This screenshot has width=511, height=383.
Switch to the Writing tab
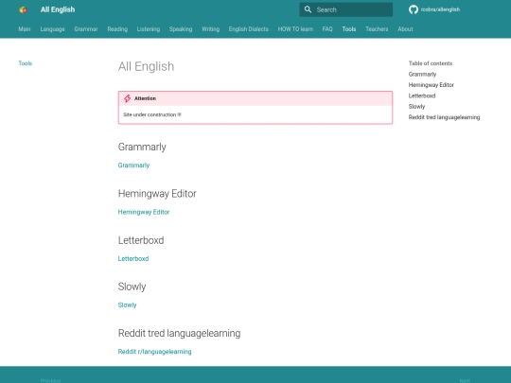click(210, 29)
